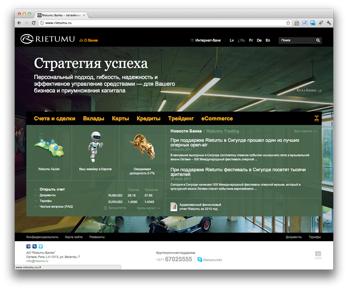348x290 pixels.
Task: Click the Холл банка next arrow
Action: point(320,91)
